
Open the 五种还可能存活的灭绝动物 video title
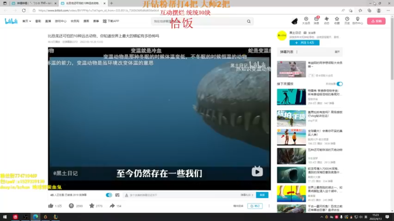(x=325, y=150)
